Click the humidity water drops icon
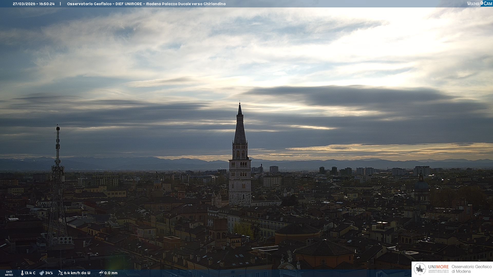Viewport: 493px width, 277px height. coord(42,273)
